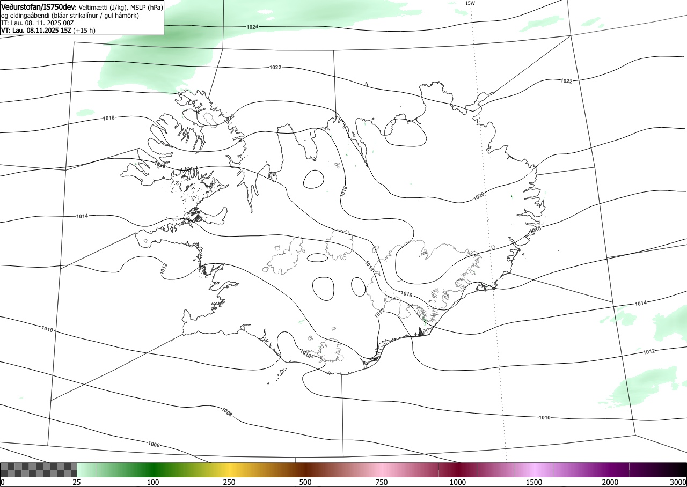
Task: Click the 500 value on the color scale
Action: tap(305, 483)
